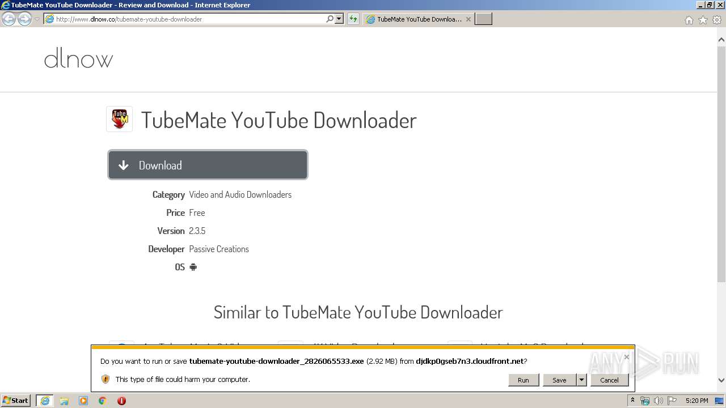The image size is (726, 408).
Task: Click the Version 2.3.5 value text
Action: (x=197, y=231)
